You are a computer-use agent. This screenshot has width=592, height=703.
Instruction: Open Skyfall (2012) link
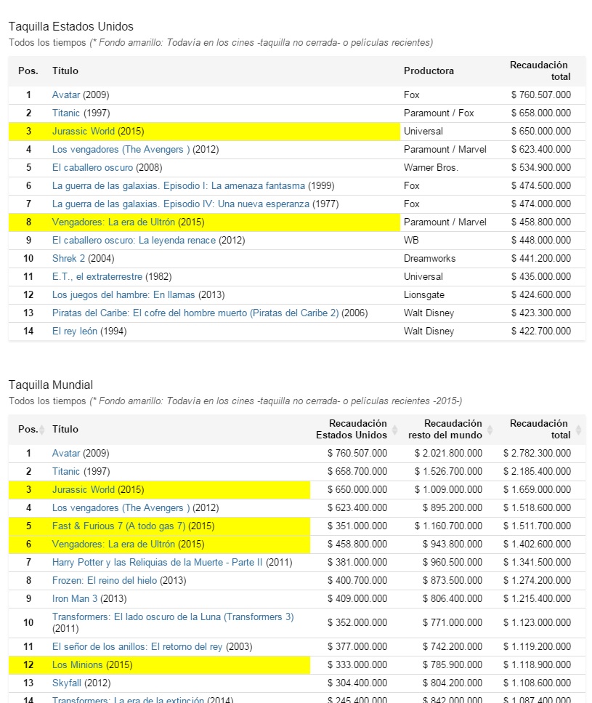67,683
